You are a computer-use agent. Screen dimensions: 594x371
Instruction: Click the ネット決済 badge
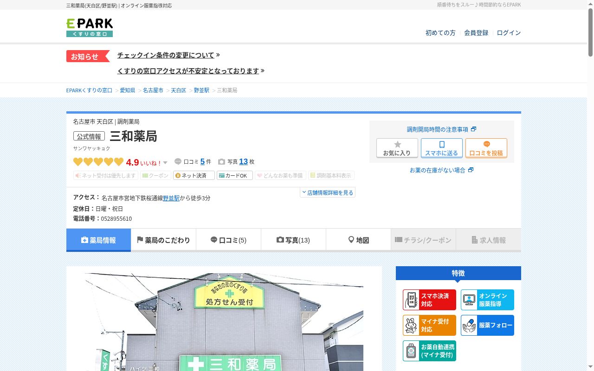(x=194, y=176)
